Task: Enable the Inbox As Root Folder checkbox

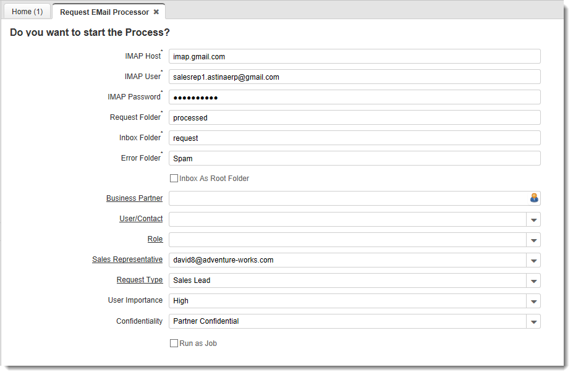Action: (174, 179)
